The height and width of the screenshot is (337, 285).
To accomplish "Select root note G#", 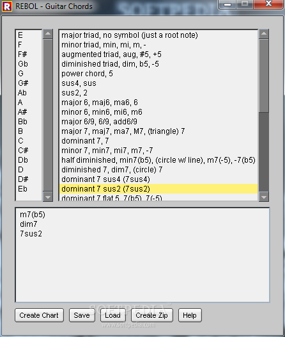I will 29,83.
